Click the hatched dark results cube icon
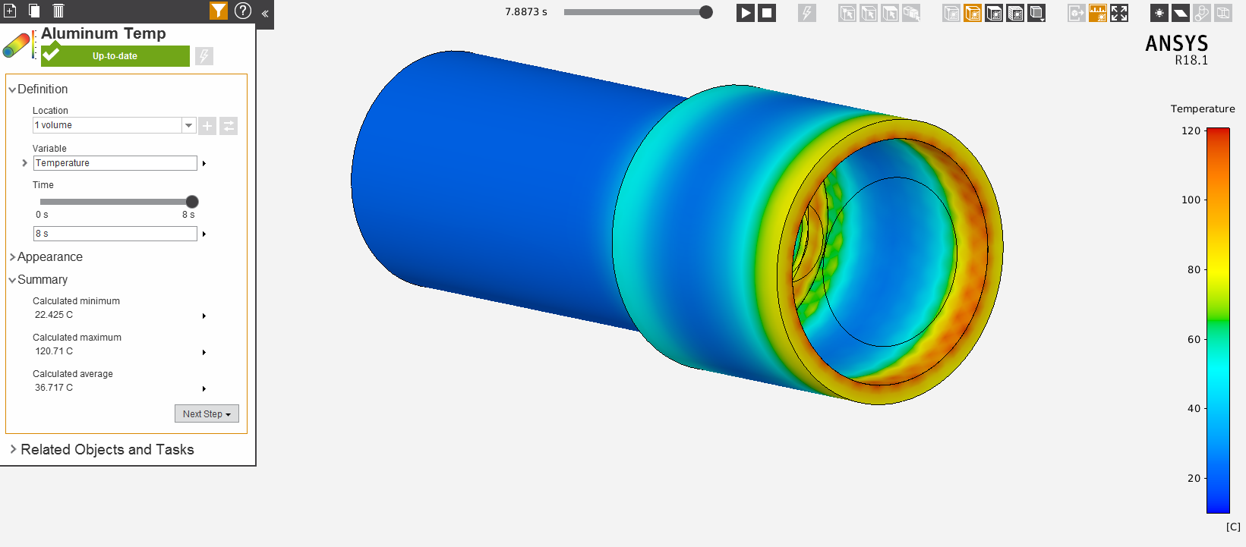1246x547 pixels. 1015,13
